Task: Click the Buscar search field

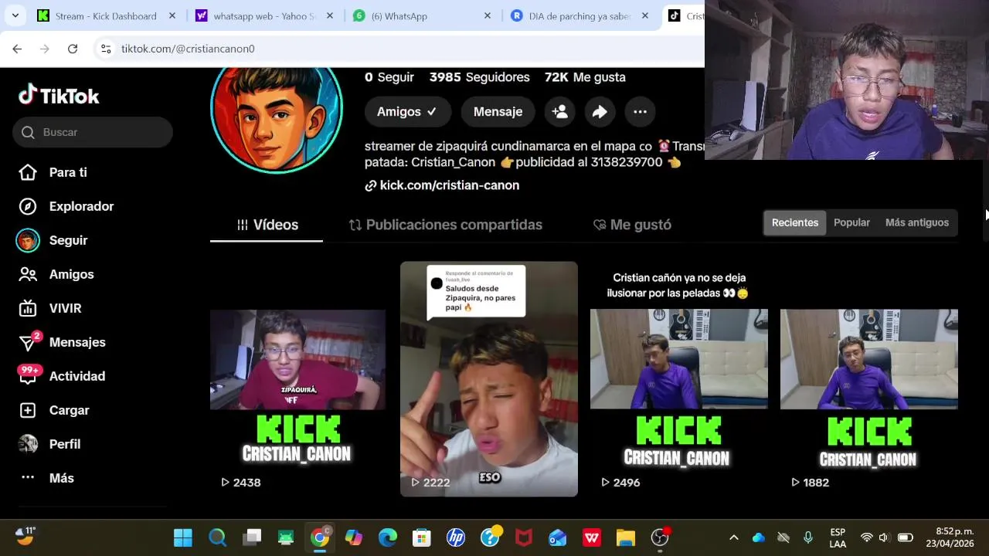Action: pos(93,132)
